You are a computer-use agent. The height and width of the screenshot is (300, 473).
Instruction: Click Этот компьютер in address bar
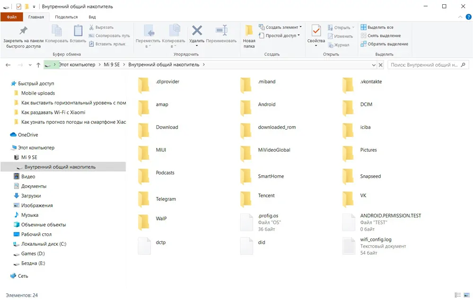point(77,64)
